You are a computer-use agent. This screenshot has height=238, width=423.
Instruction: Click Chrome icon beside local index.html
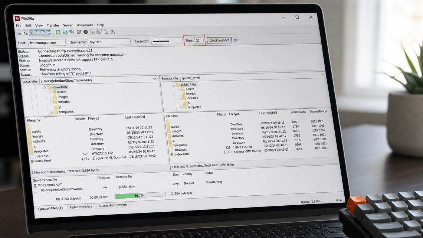[x=32, y=161]
